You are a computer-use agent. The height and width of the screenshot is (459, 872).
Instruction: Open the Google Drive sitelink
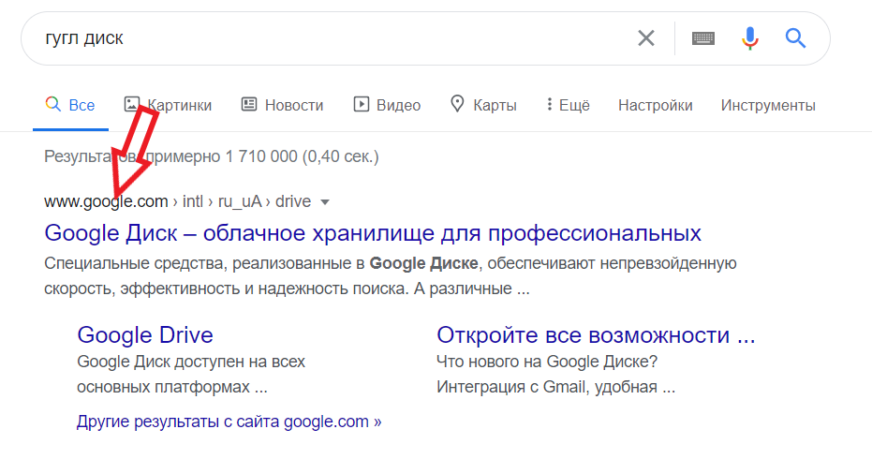click(x=145, y=334)
